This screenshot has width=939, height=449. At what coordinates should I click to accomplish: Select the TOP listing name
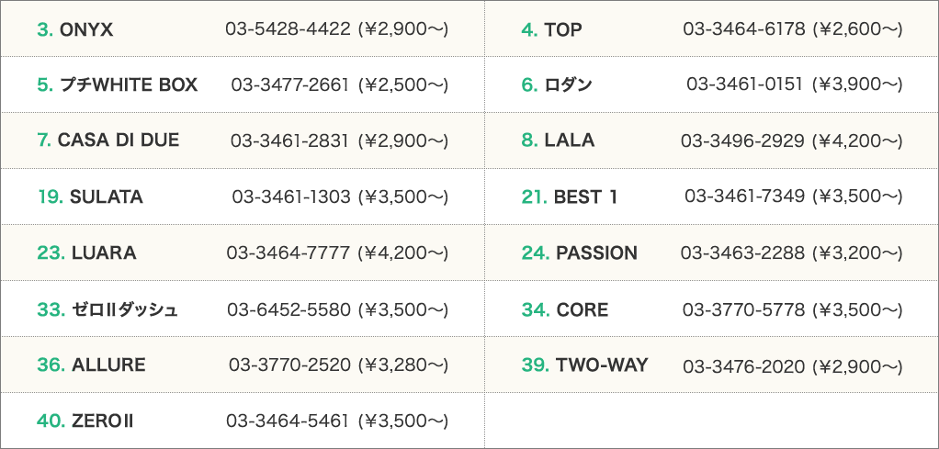(x=562, y=29)
